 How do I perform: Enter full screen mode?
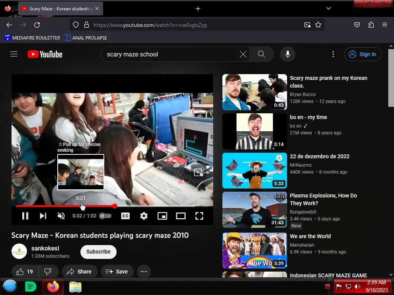199,216
